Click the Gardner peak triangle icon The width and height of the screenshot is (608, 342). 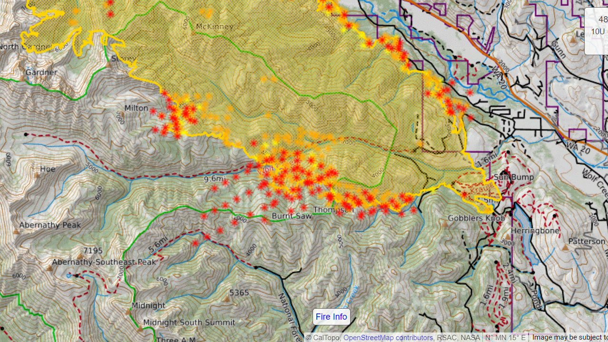point(24,79)
